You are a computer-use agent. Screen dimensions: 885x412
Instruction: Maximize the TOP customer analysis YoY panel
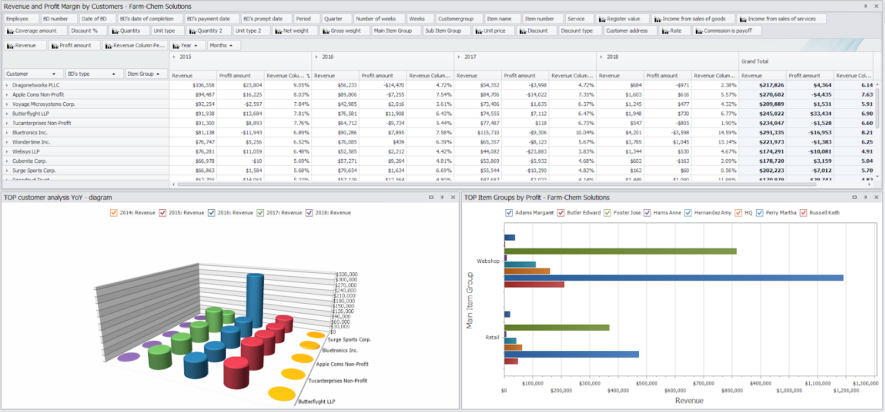pyautogui.click(x=431, y=197)
